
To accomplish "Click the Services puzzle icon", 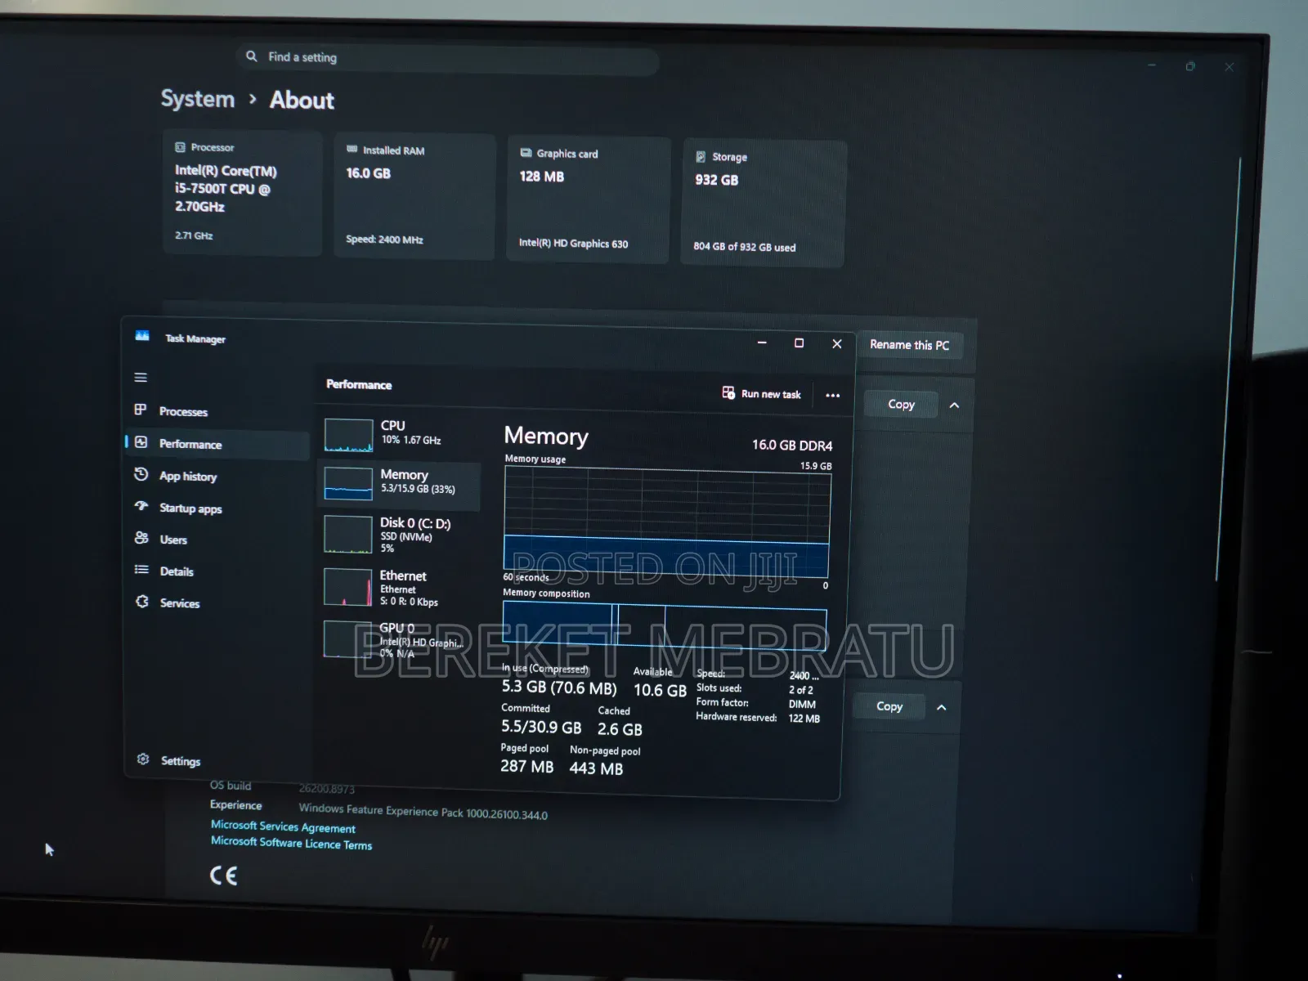I will tap(142, 602).
